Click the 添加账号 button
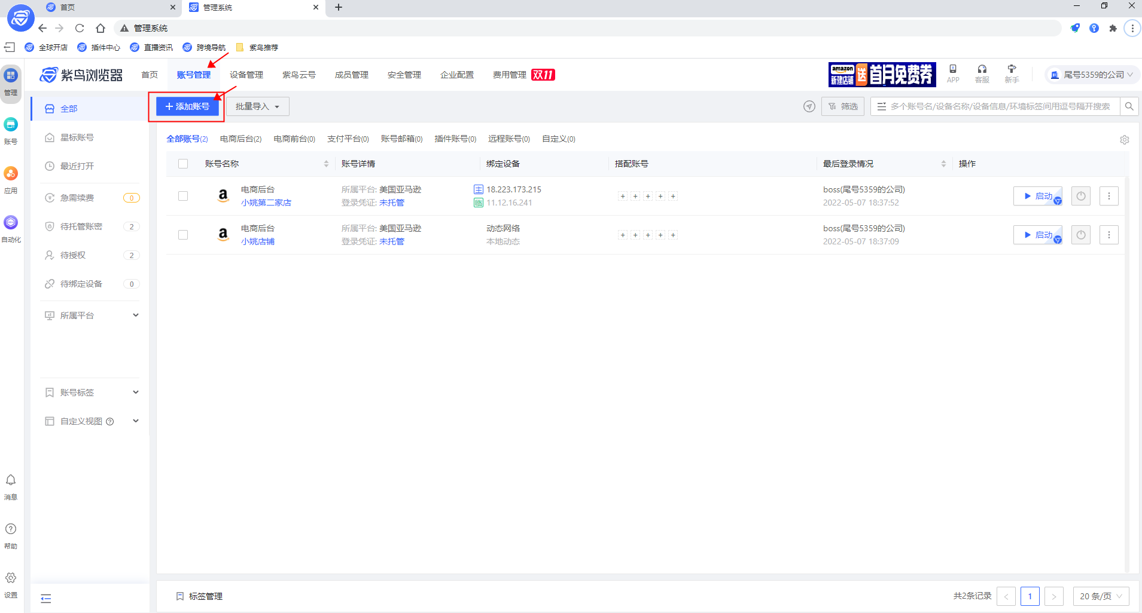 click(x=187, y=106)
